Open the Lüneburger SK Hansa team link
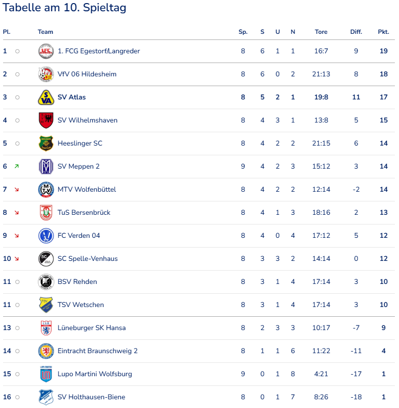399x408 pixels. tap(92, 328)
